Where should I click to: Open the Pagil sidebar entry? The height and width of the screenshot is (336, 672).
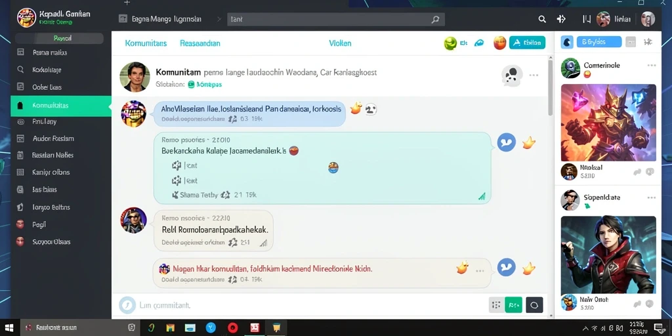coord(61,224)
